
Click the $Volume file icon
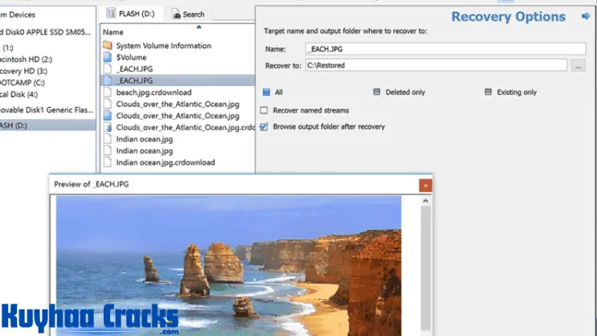point(108,57)
